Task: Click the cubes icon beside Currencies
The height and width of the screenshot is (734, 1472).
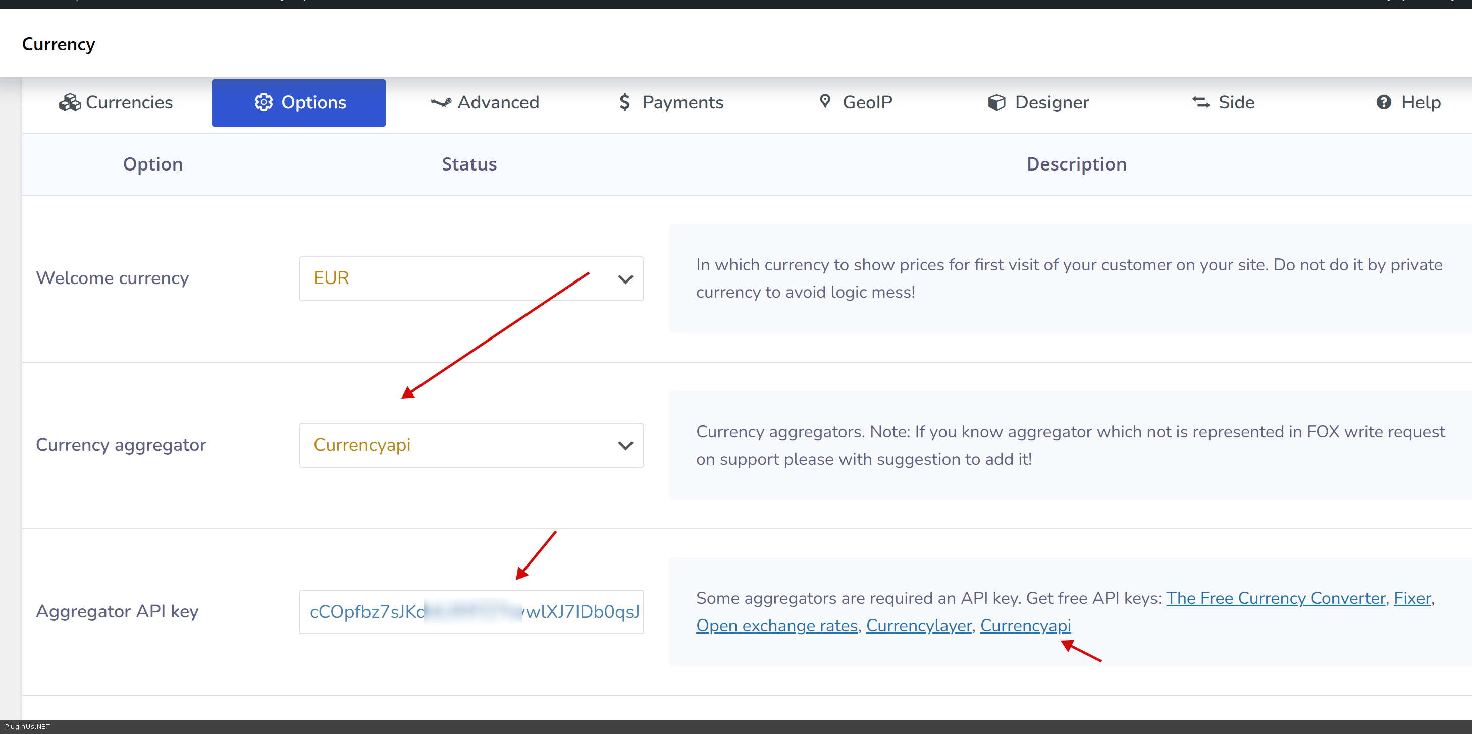Action: click(70, 102)
